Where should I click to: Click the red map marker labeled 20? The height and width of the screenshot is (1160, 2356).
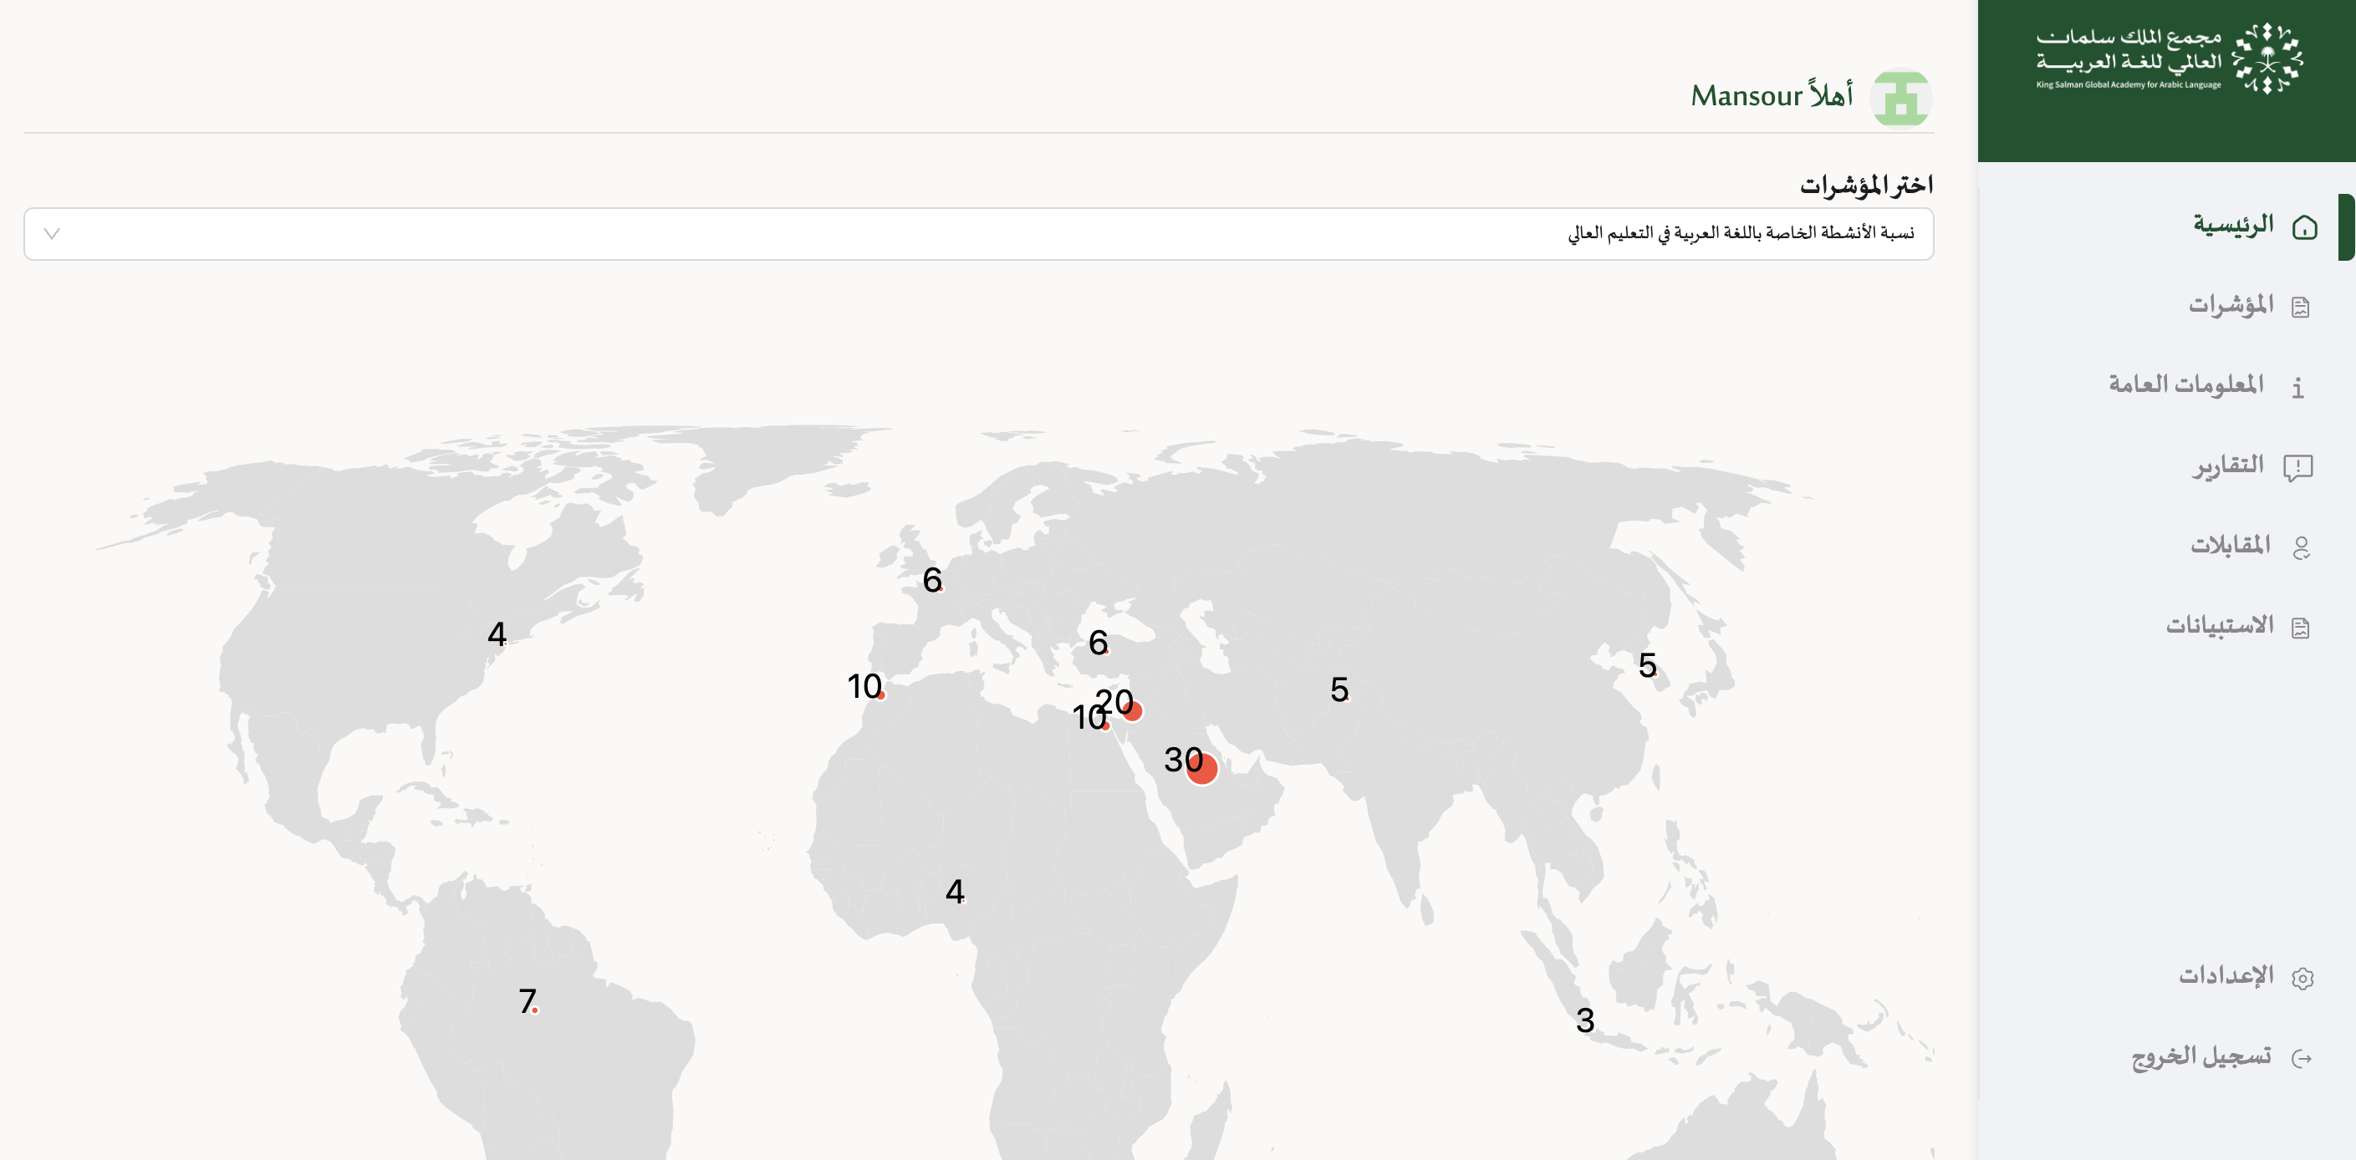click(1131, 711)
